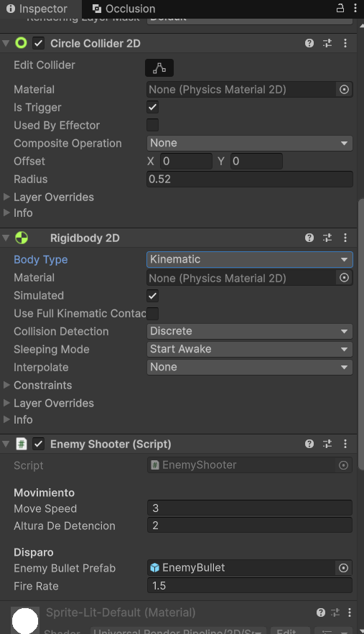Screen dimensions: 364x634
Task: Toggle the Simulated checkbox
Action: coord(152,296)
